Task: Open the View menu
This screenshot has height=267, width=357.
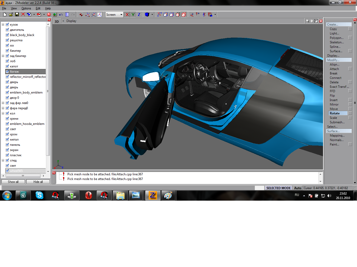Action: pyautogui.click(x=14, y=8)
